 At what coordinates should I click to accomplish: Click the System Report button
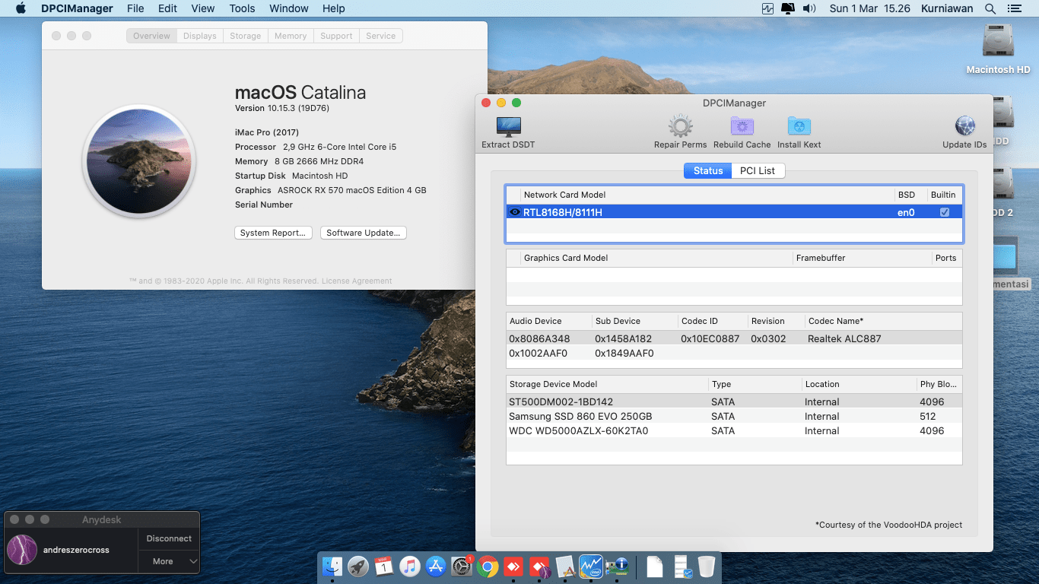pyautogui.click(x=272, y=233)
